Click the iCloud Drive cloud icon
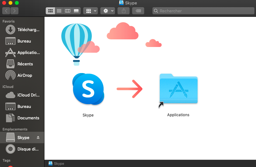256x167 pixels. coord(10,95)
